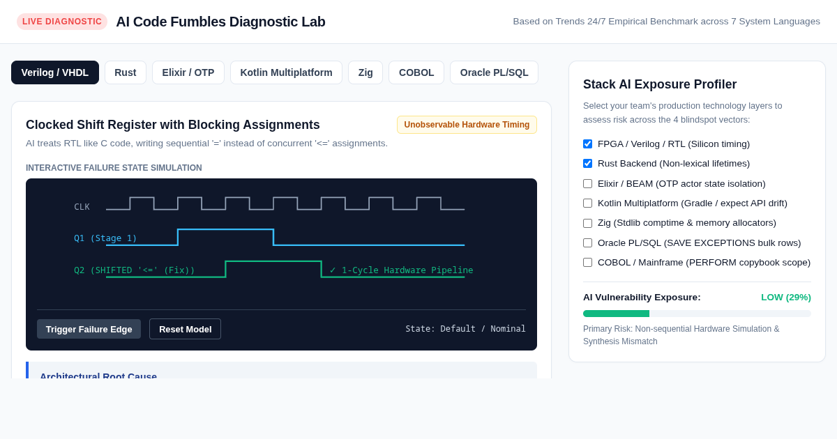The width and height of the screenshot is (837, 439).
Task: Click the CLK waveform label
Action: tap(82, 207)
